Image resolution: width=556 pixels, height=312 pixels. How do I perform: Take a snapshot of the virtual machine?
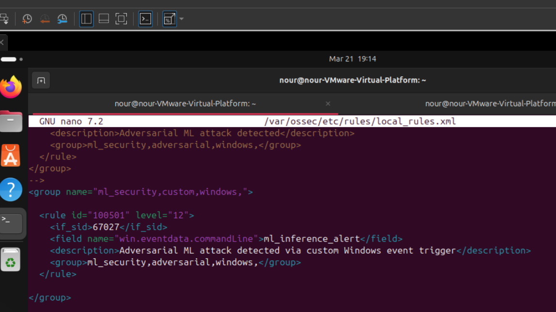(x=27, y=19)
